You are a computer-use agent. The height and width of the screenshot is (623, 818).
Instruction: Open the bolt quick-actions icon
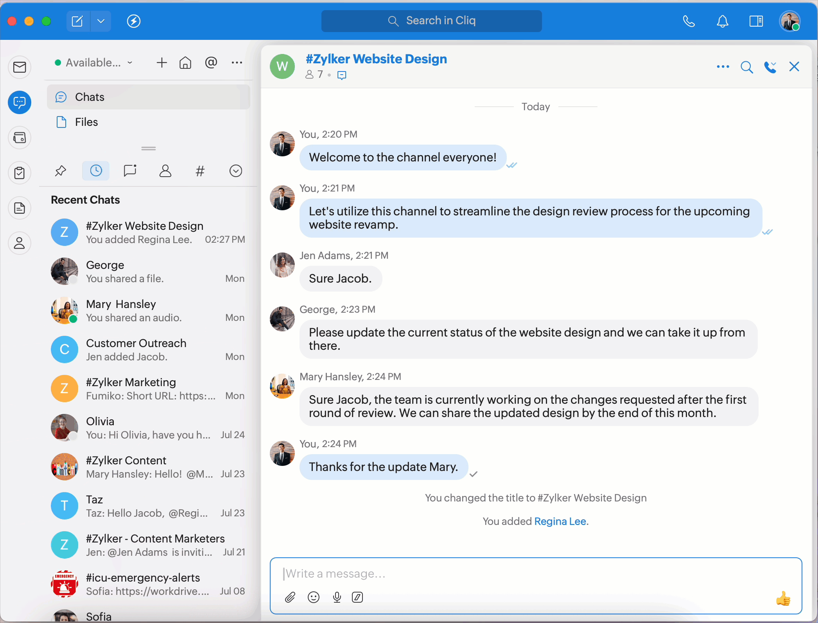[134, 21]
